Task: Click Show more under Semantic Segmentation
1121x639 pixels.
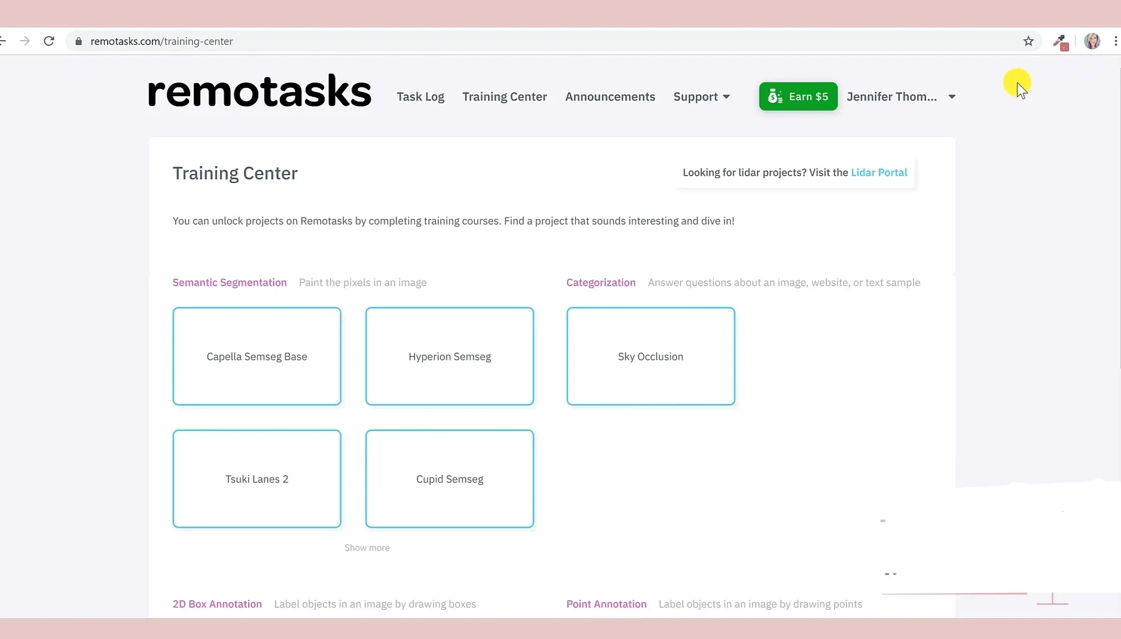Action: pyautogui.click(x=367, y=548)
